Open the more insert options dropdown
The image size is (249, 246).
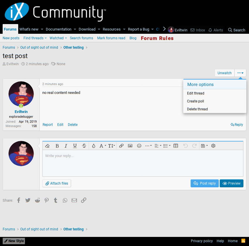pos(148,146)
